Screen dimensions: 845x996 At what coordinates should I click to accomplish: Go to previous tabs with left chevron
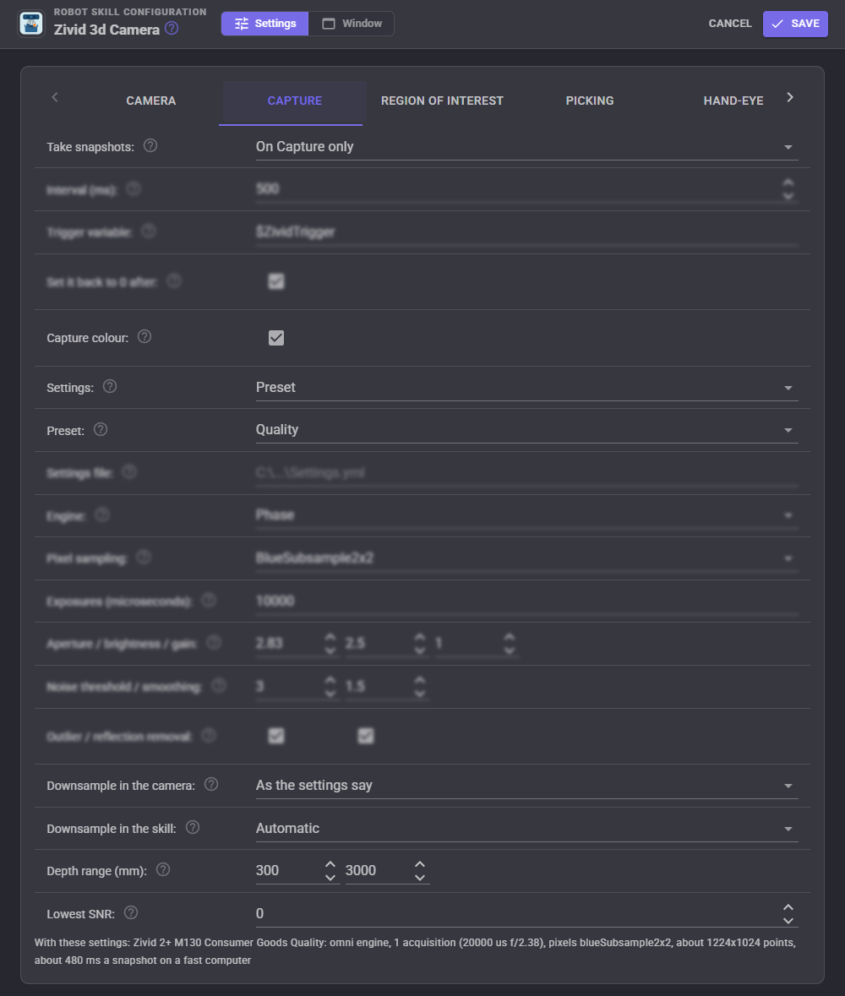(55, 97)
